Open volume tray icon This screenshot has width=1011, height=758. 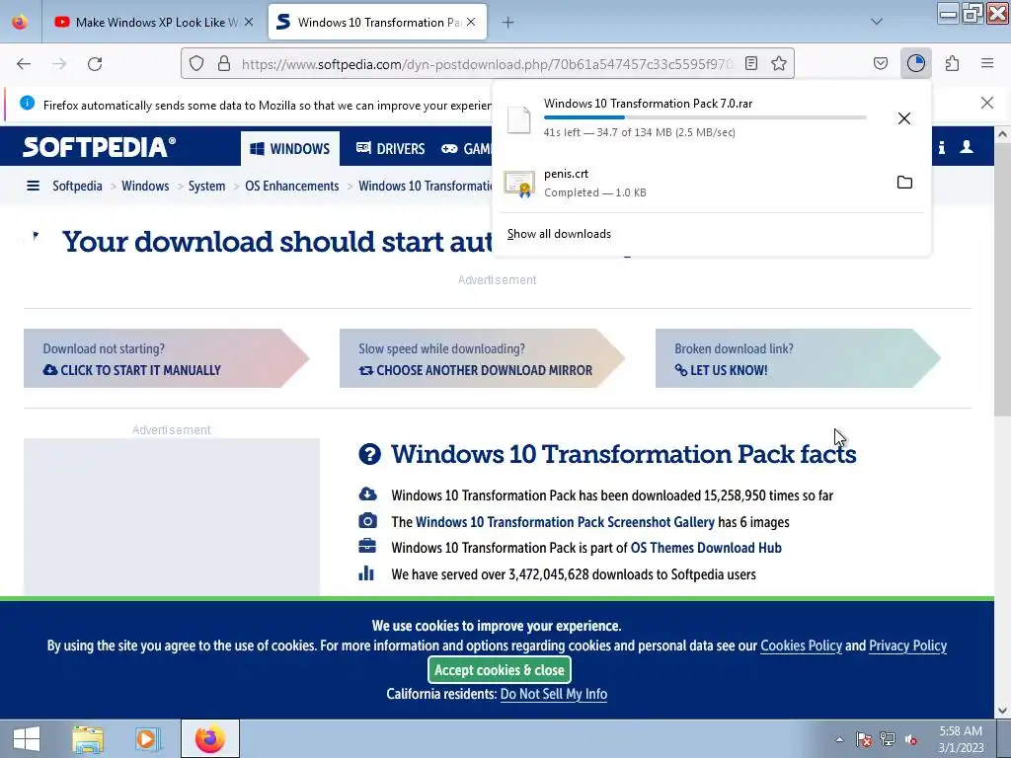[911, 740]
